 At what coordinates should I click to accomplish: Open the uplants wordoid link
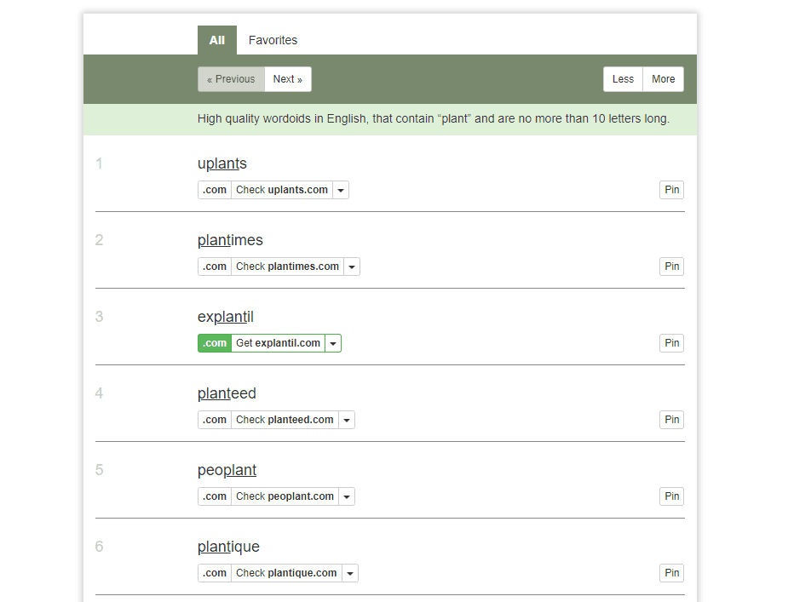221,163
